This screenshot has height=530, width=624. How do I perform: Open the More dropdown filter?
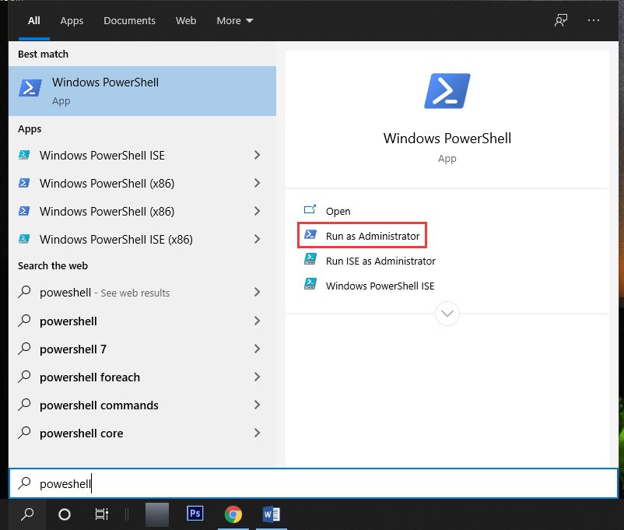click(x=235, y=21)
